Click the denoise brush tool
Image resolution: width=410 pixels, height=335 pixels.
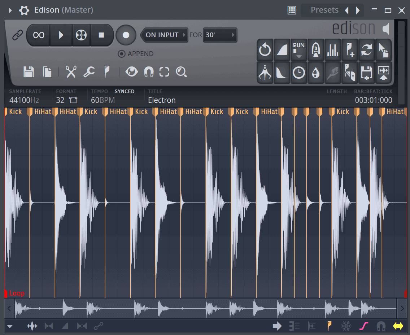click(333, 73)
